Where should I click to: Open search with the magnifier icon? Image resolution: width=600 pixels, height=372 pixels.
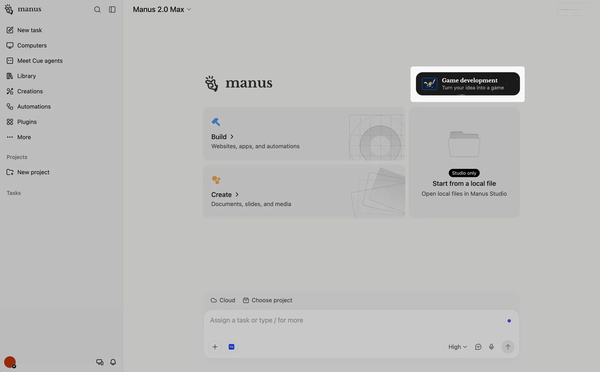point(97,9)
